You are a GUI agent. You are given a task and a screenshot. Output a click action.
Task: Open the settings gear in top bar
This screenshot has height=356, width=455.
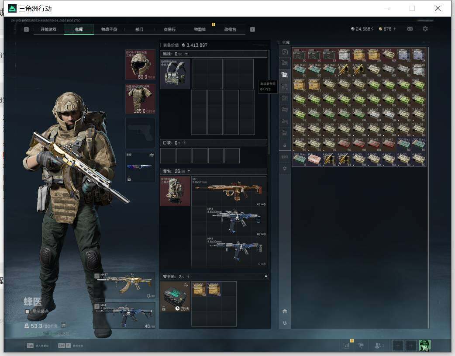pyautogui.click(x=425, y=29)
